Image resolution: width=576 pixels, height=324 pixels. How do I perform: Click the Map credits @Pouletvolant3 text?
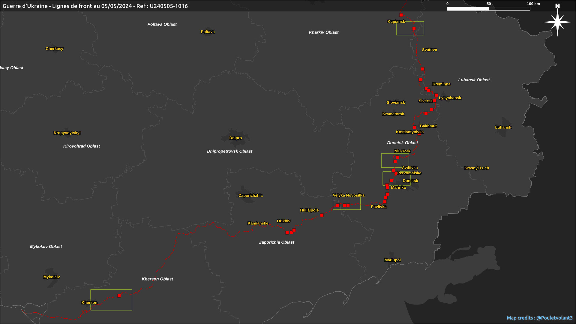coord(539,318)
